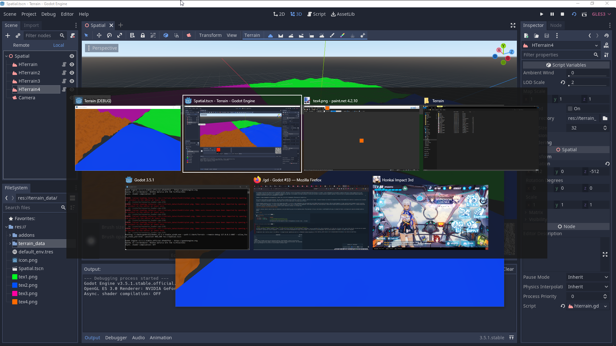Browse for terrain data directory folder

pyautogui.click(x=605, y=118)
